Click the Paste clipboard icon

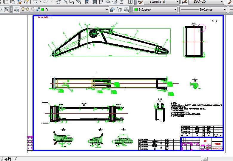(13, 2)
